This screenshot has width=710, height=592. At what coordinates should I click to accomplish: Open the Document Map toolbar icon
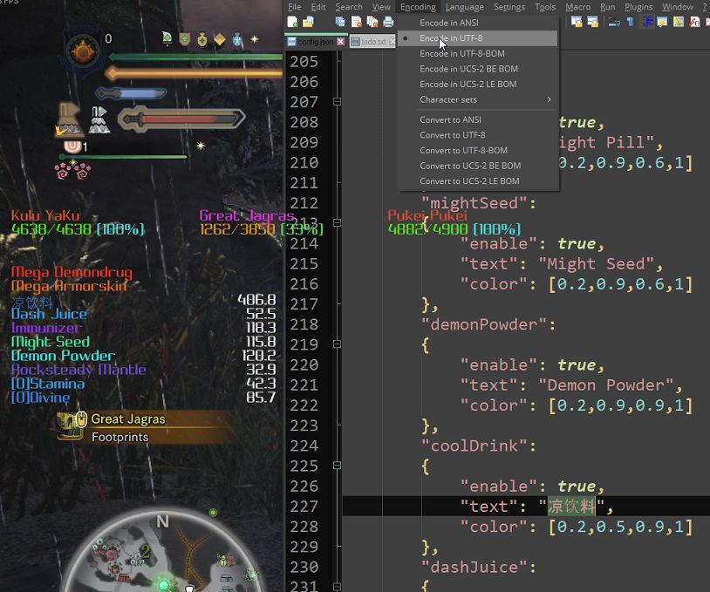pyautogui.click(x=679, y=22)
